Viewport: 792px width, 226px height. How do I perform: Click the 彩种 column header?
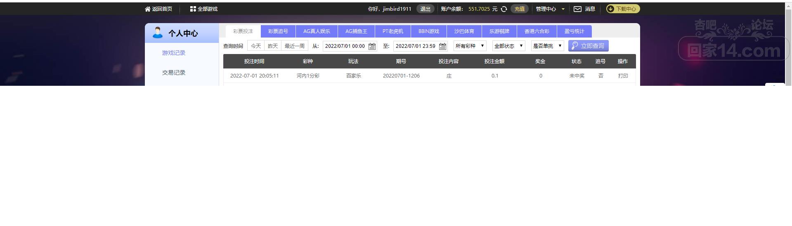[x=308, y=61]
